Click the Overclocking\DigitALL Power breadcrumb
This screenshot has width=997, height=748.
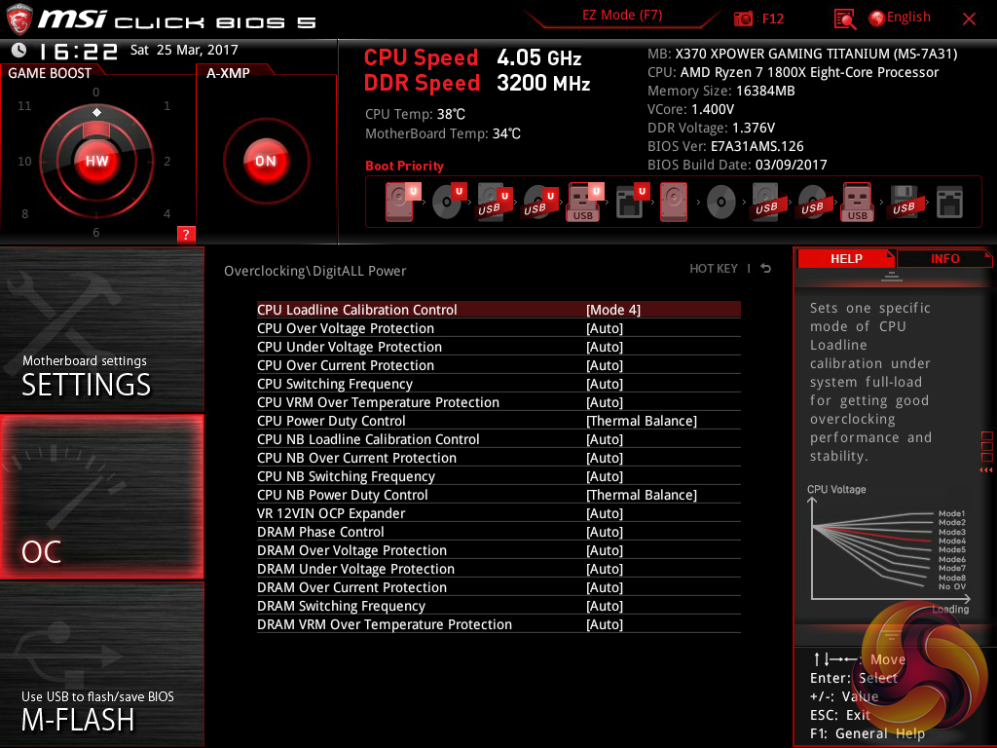pos(314,271)
